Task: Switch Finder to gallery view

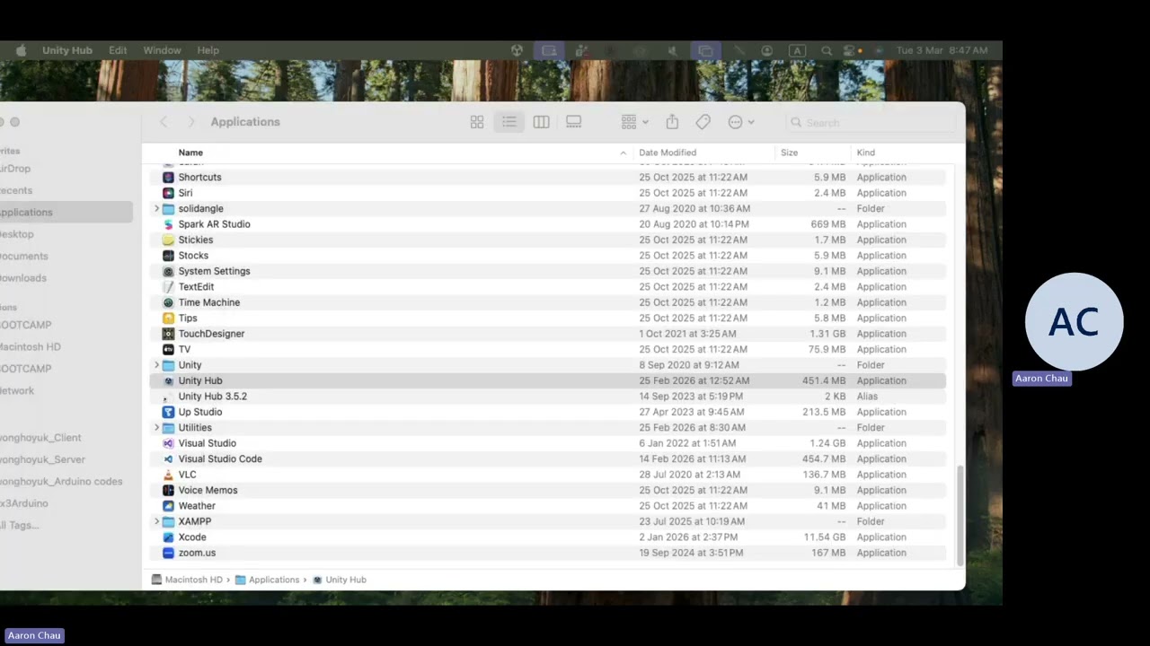Action: click(x=573, y=122)
